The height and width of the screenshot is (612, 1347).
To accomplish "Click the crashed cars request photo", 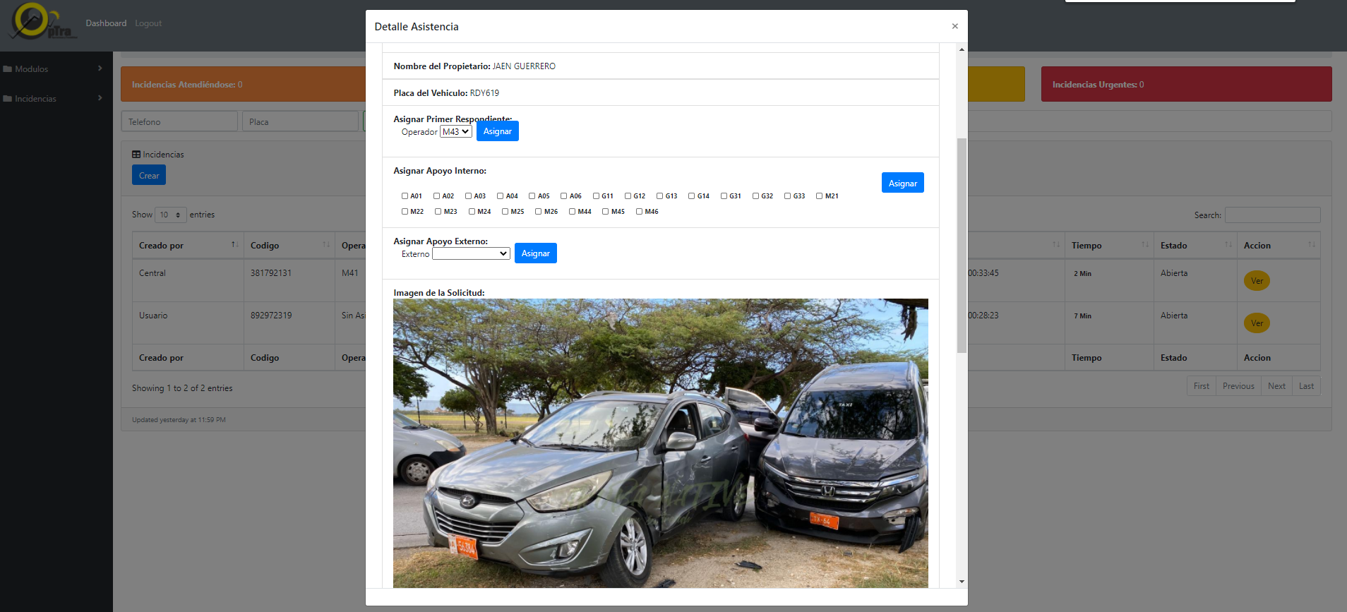I will pos(661,443).
